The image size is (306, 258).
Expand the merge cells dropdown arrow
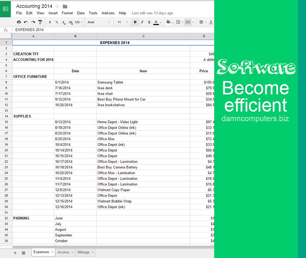click(193, 22)
